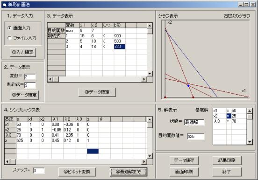Click the θ column header in simplex table
Screen dimensions: 258x180
105,119
